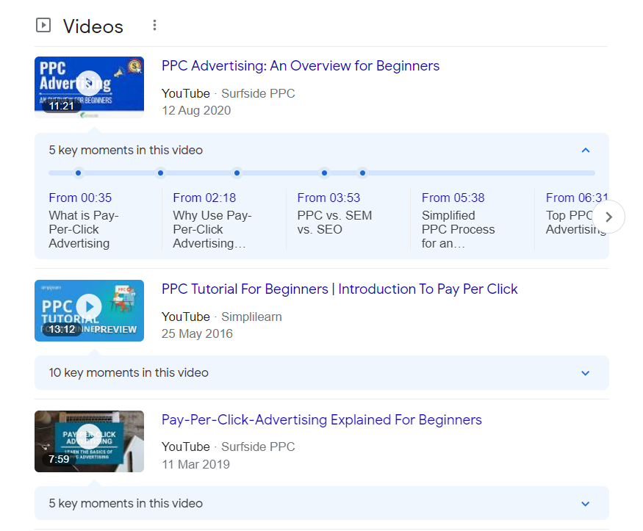Image resolution: width=643 pixels, height=531 pixels.
Task: Click the '25 May 2016' date text
Action: pyautogui.click(x=197, y=334)
